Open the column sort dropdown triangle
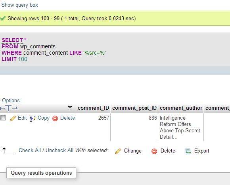Screen dimensions: 230x185 tap(70, 107)
